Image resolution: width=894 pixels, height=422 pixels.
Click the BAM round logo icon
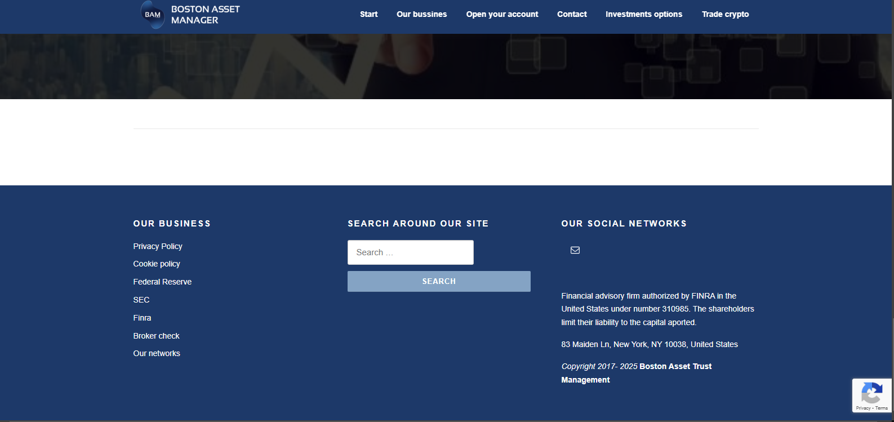[153, 15]
